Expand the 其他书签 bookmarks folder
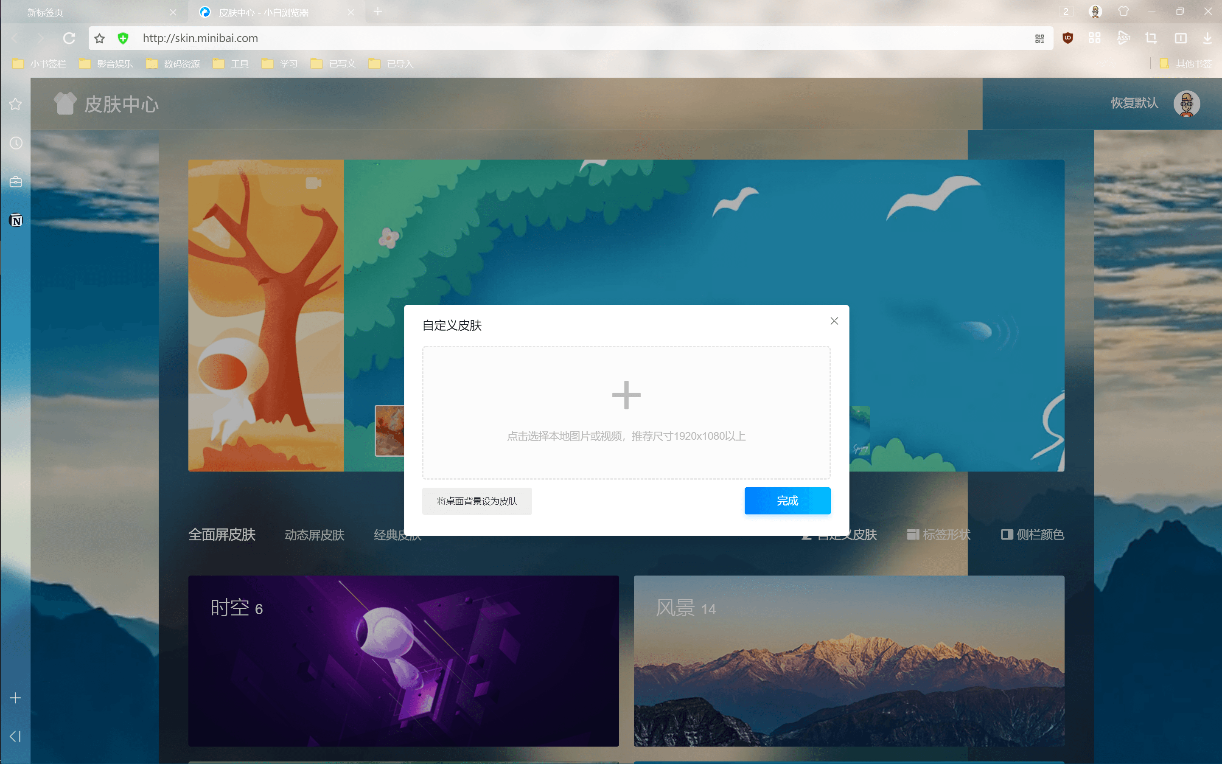The width and height of the screenshot is (1222, 764). 1186,64
